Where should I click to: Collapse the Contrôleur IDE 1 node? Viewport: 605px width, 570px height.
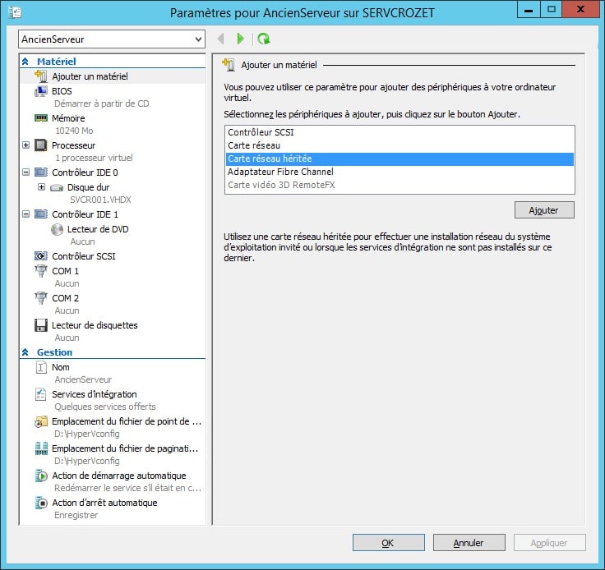pyautogui.click(x=25, y=214)
